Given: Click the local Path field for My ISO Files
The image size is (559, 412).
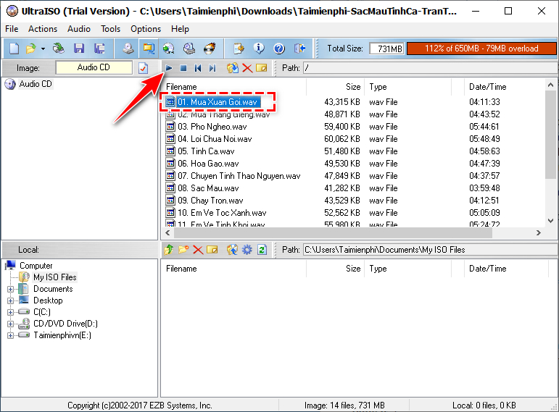Looking at the screenshot, I should tap(431, 250).
